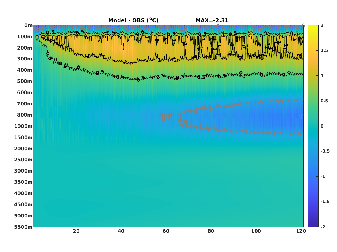Click the x-axis tick label '80'

pos(211,231)
